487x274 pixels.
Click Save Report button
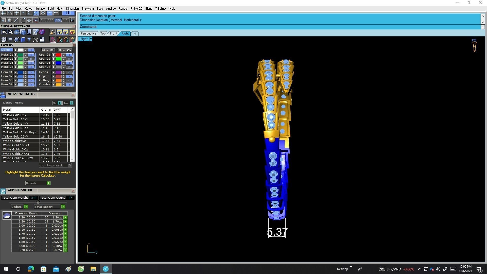49,207
